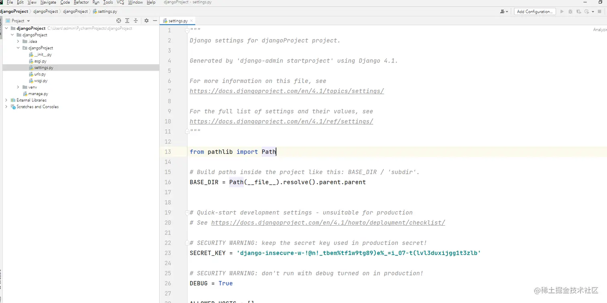Open the deployment checklist link on line 20
Image resolution: width=607 pixels, height=303 pixels.
[x=328, y=223]
